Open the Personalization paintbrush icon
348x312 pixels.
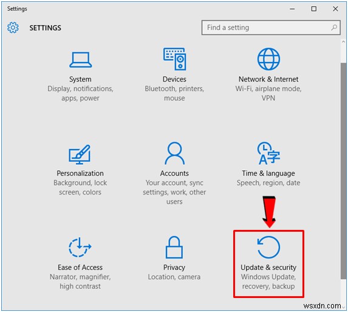coord(80,154)
